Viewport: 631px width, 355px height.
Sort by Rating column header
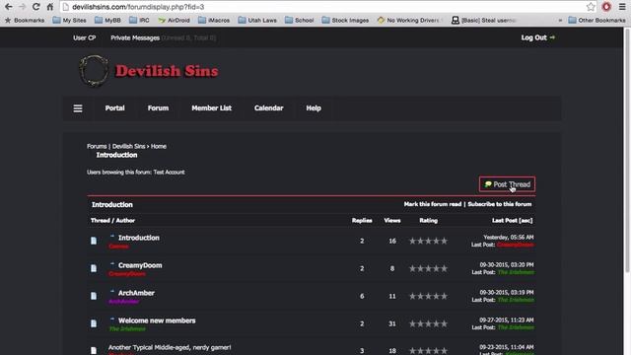point(428,220)
